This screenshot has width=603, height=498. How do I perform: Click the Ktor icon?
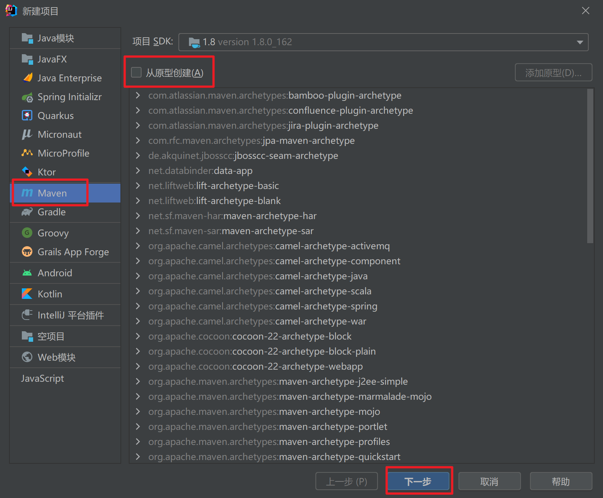(x=27, y=172)
